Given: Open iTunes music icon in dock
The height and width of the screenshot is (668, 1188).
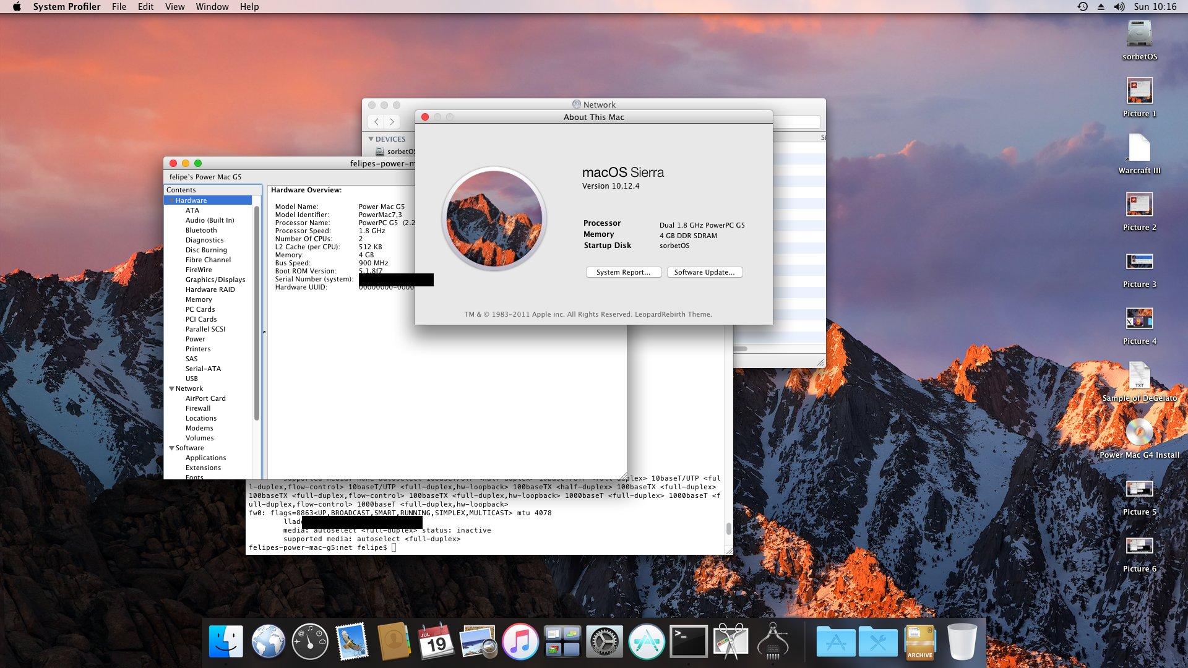Looking at the screenshot, I should (520, 641).
